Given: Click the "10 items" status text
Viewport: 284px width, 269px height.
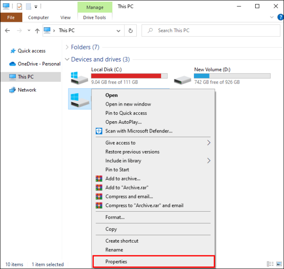Looking at the screenshot, I should [14, 264].
